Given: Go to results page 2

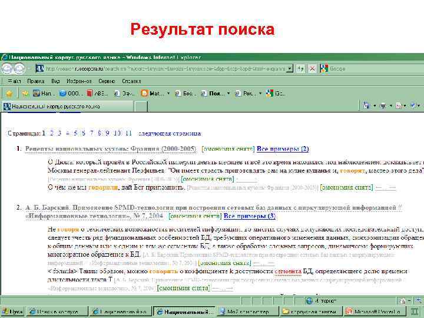Looking at the screenshot, I should tap(52, 133).
